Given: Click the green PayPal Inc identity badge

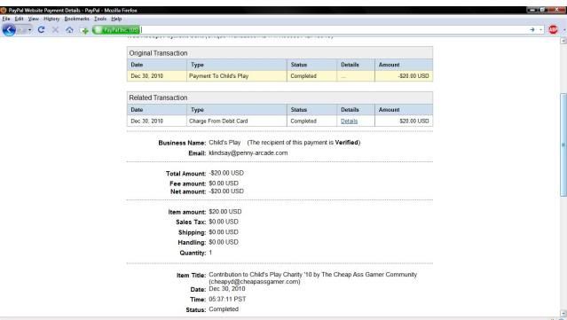Looking at the screenshot, I should 116,30.
